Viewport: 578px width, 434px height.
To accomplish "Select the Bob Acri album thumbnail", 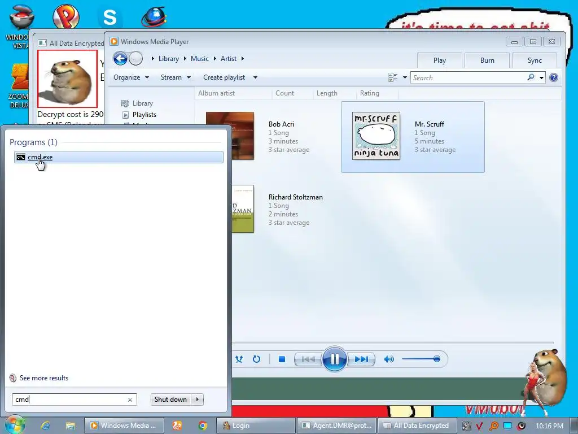I will 243,136.
